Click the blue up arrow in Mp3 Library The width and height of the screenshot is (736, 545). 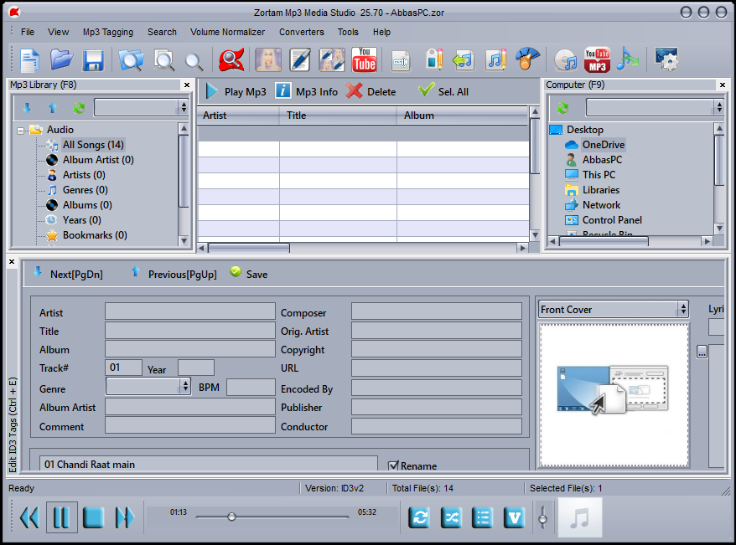53,108
